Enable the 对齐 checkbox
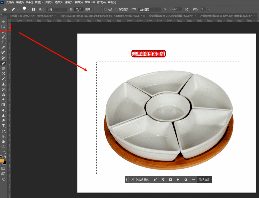Image resolution: width=259 pixels, height=198 pixels. [x=105, y=9]
